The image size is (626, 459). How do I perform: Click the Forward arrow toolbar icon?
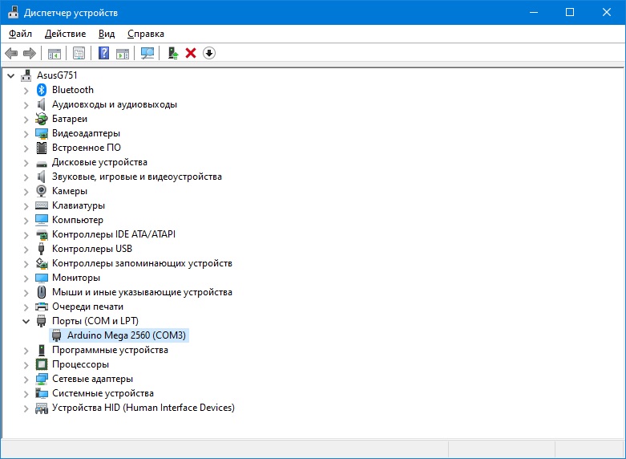pyautogui.click(x=30, y=53)
